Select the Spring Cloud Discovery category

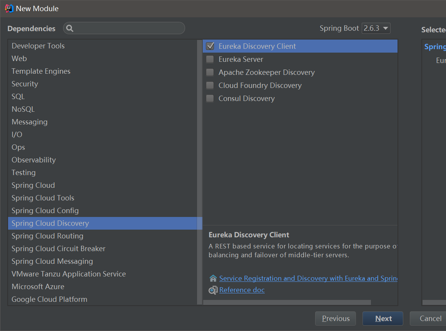pos(102,223)
